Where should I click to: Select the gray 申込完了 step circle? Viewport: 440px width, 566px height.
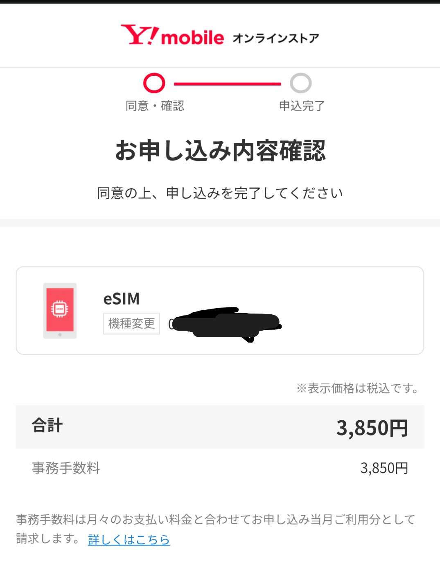[300, 83]
